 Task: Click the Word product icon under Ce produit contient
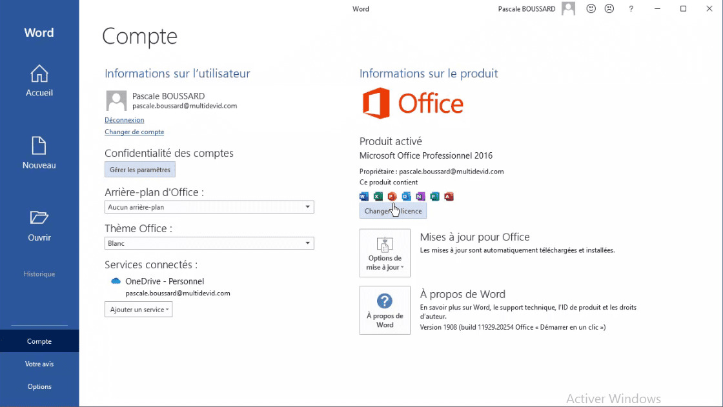tap(363, 196)
